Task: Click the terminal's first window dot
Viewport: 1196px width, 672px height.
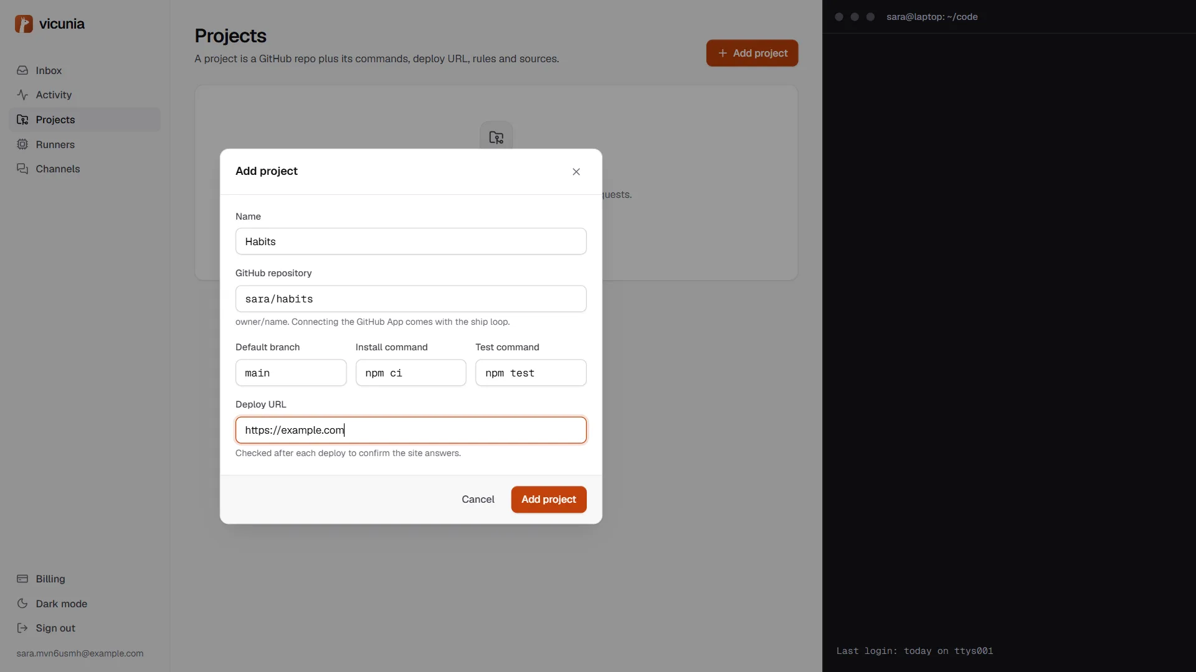Action: [839, 17]
